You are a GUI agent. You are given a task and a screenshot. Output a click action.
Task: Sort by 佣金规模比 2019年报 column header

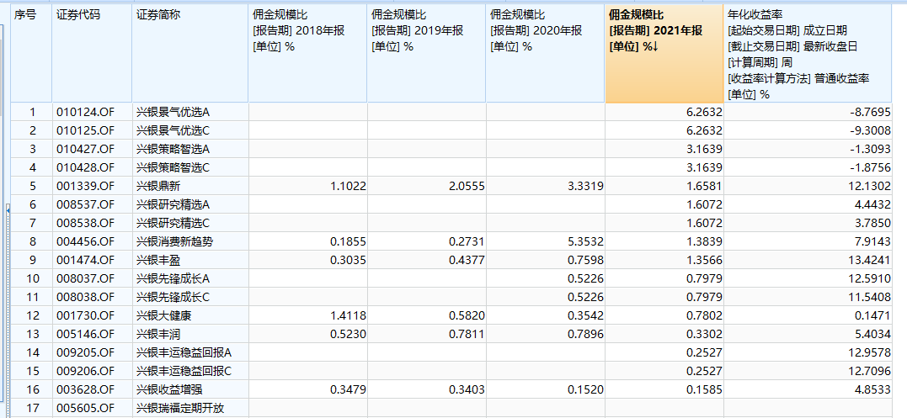point(426,54)
